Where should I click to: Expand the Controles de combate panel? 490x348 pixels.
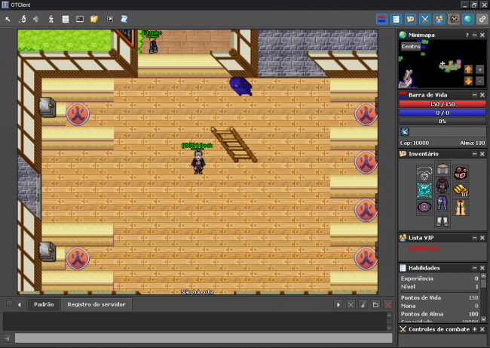click(x=475, y=329)
